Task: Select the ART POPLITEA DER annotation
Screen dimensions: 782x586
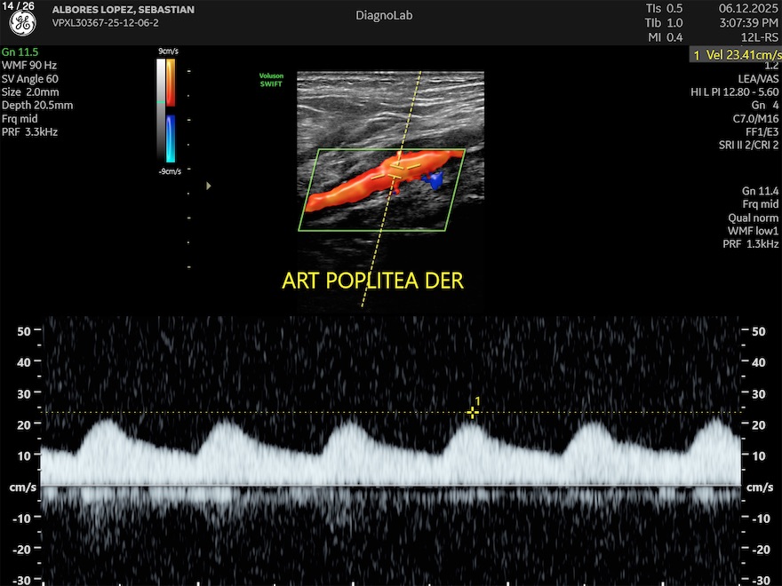Action: (372, 281)
